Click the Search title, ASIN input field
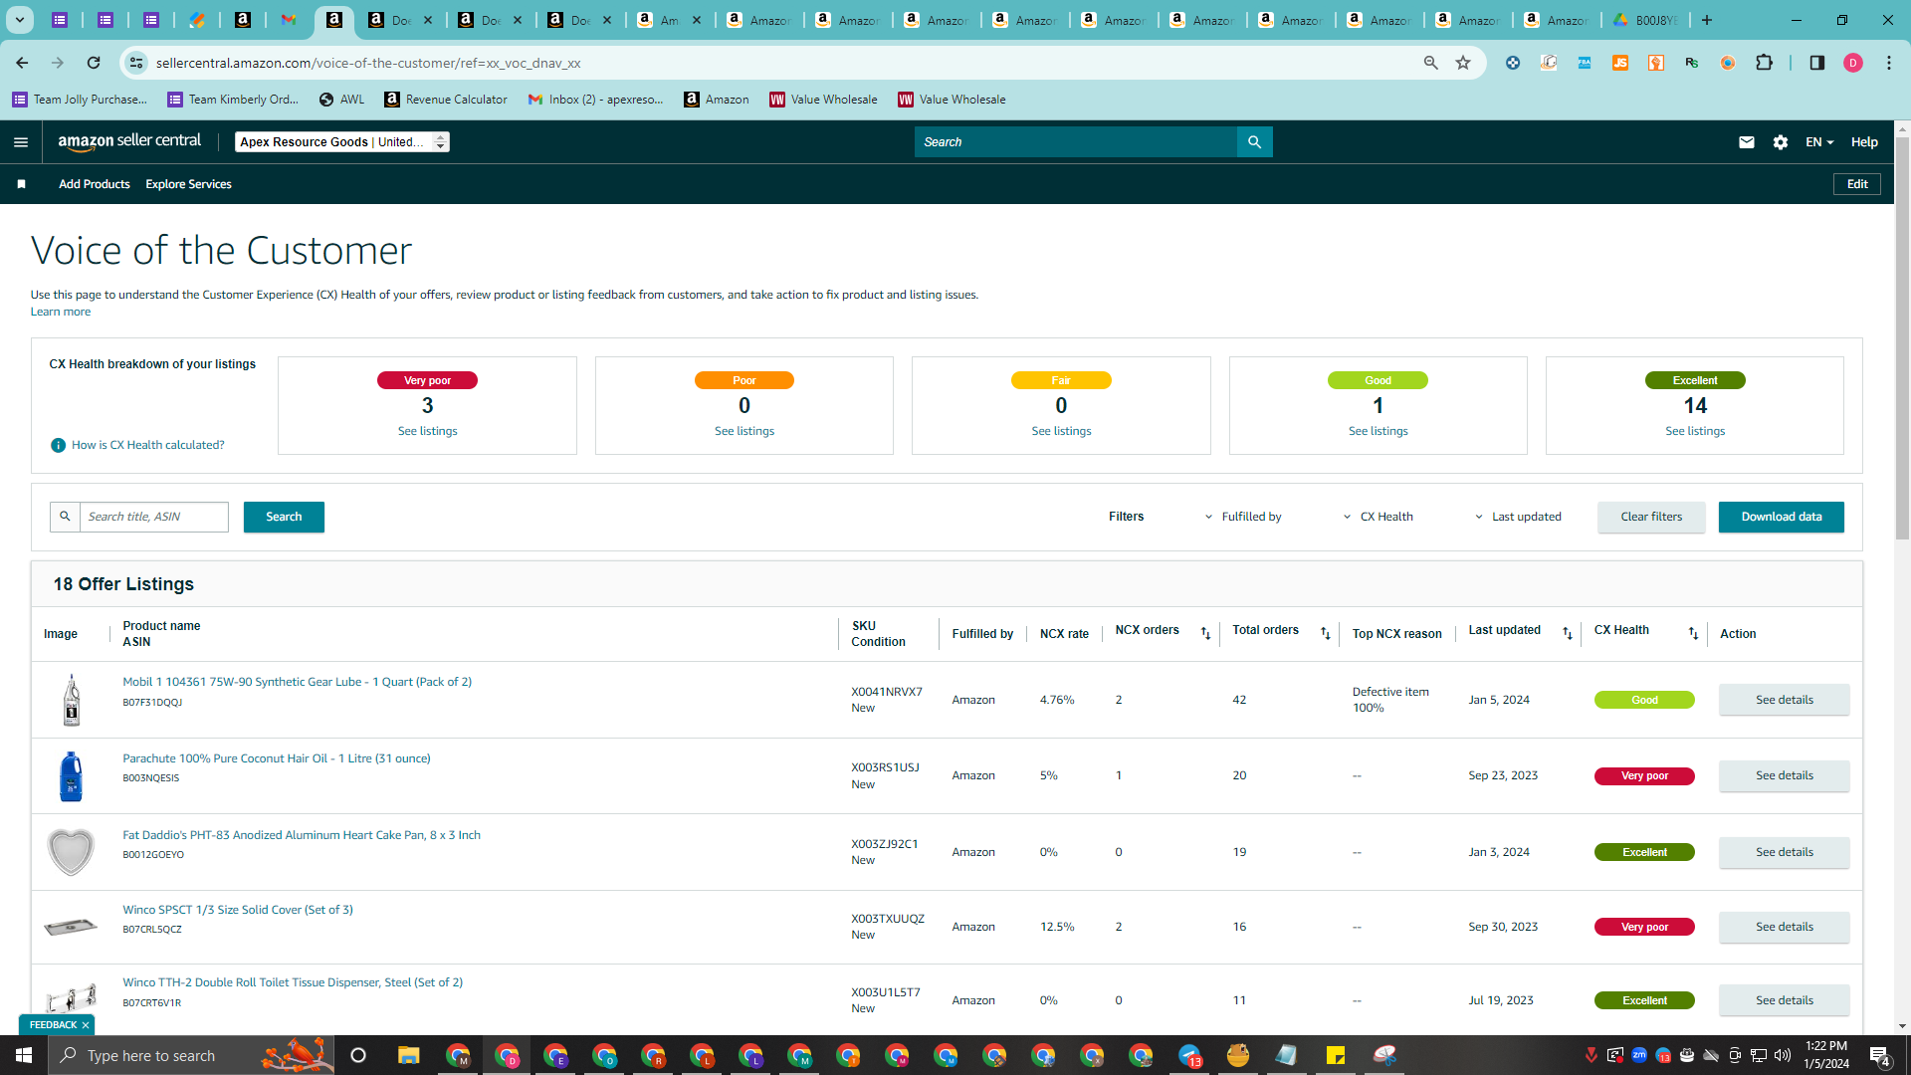The width and height of the screenshot is (1911, 1075). [154, 517]
